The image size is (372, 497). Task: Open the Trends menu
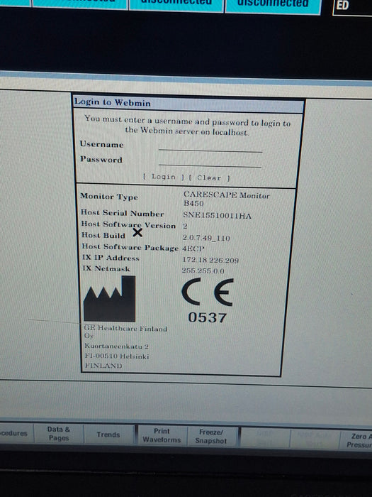point(108,435)
